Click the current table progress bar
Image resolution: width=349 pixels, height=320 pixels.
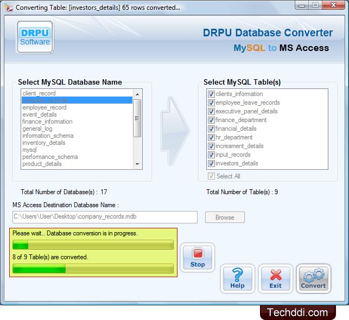pos(93,245)
